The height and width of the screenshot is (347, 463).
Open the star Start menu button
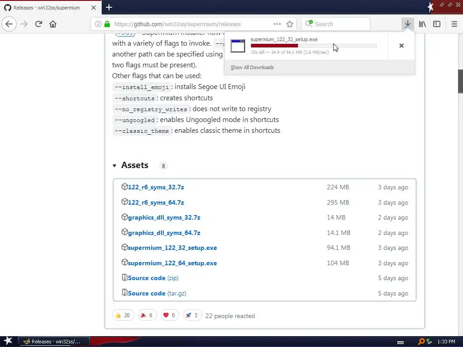8,341
